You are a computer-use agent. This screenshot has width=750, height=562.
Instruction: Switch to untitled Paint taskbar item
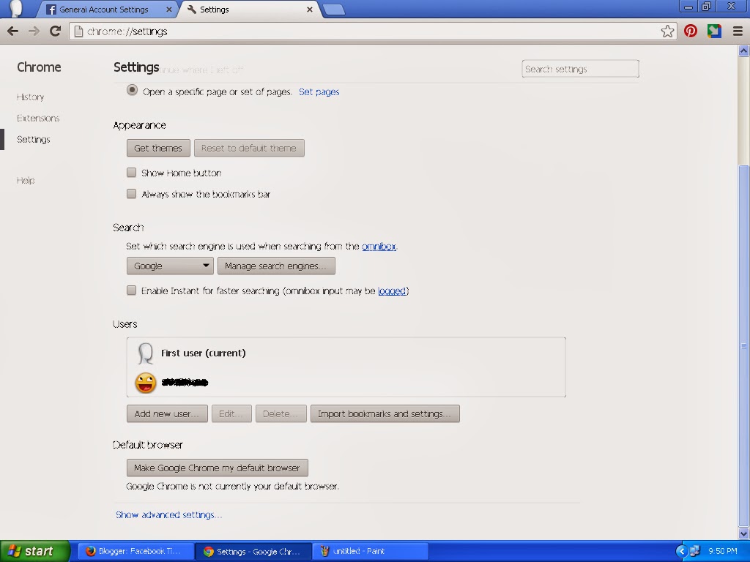pyautogui.click(x=370, y=552)
